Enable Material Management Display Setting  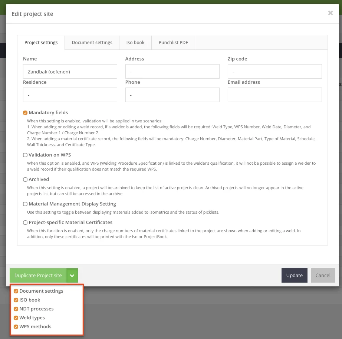pos(25,204)
